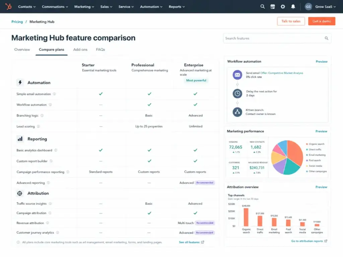Show info for Simple email automation

pos(55,94)
